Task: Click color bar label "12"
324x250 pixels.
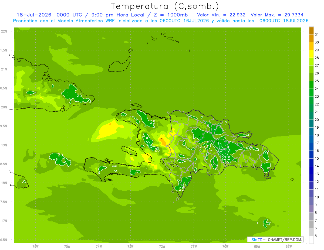Action: pos(317,182)
